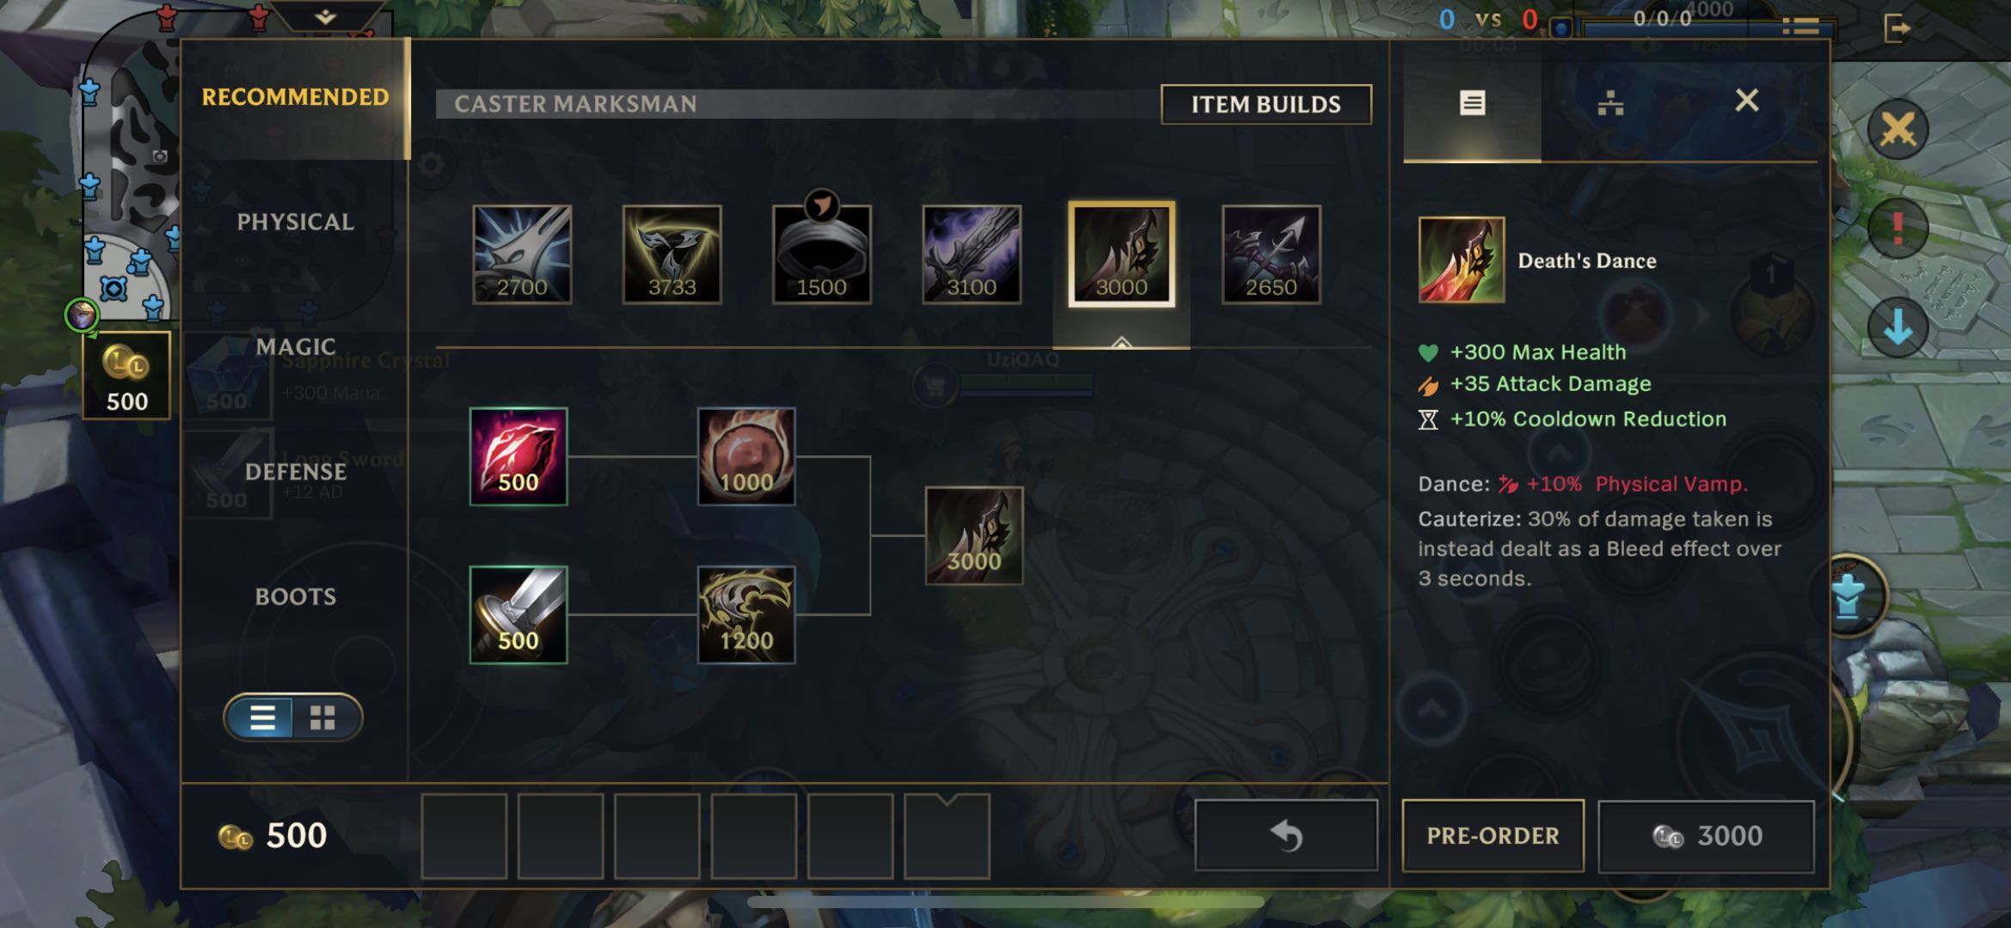Open the Boots category tab

coord(295,596)
